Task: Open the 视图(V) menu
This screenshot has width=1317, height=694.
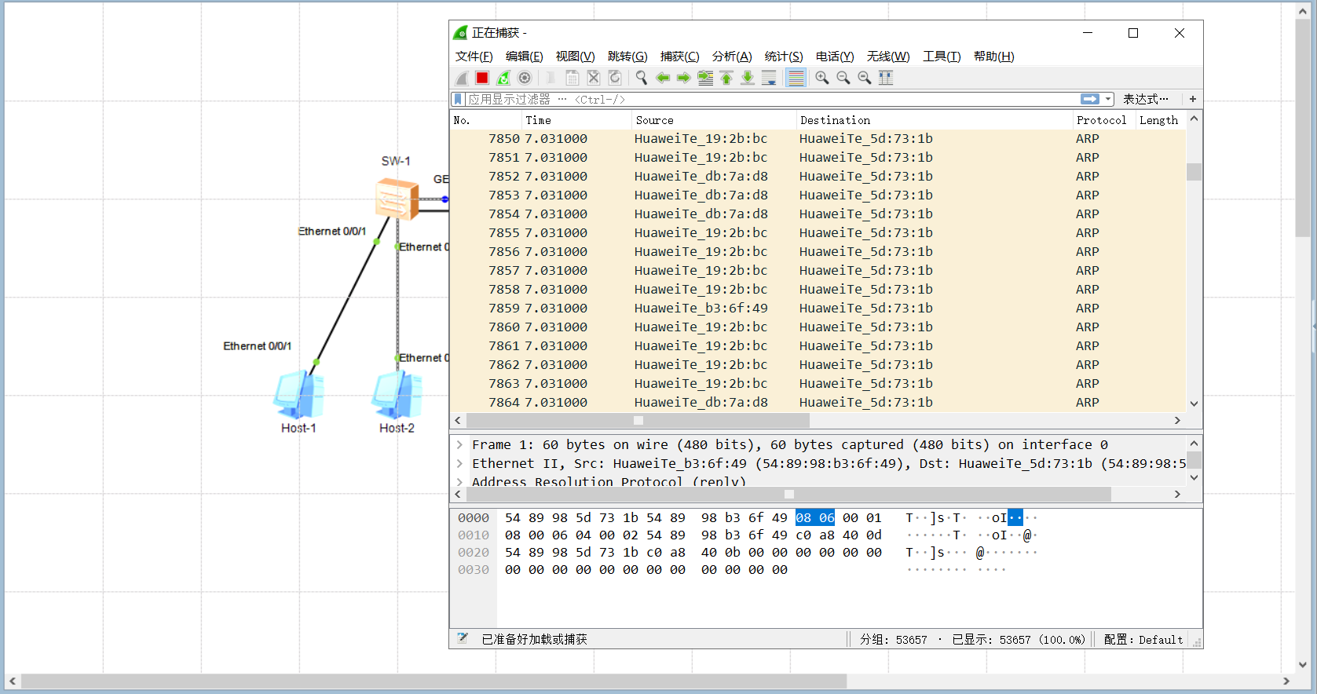Action: [576, 57]
